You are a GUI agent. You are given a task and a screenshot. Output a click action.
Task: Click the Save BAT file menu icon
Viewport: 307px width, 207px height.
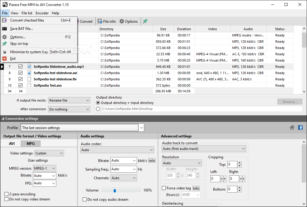pyautogui.click(x=4, y=29)
